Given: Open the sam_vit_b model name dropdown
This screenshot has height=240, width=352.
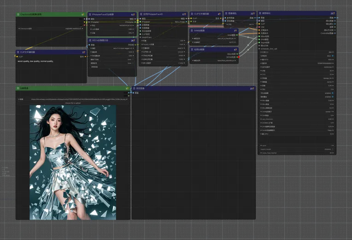Looking at the screenshot, I should pos(214,39).
